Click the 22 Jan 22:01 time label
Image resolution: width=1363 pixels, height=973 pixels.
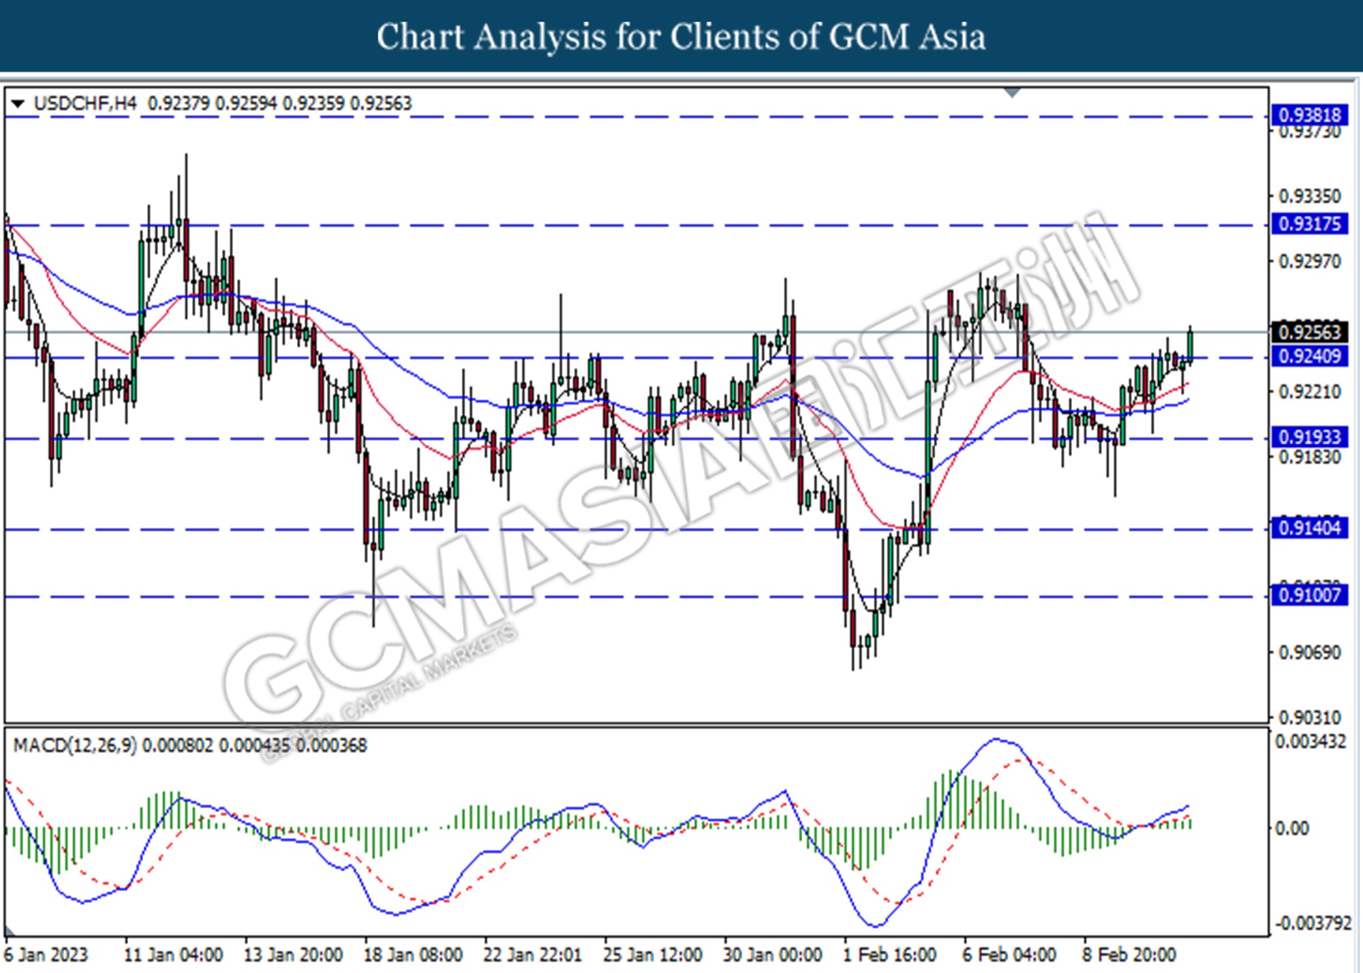coord(532,955)
